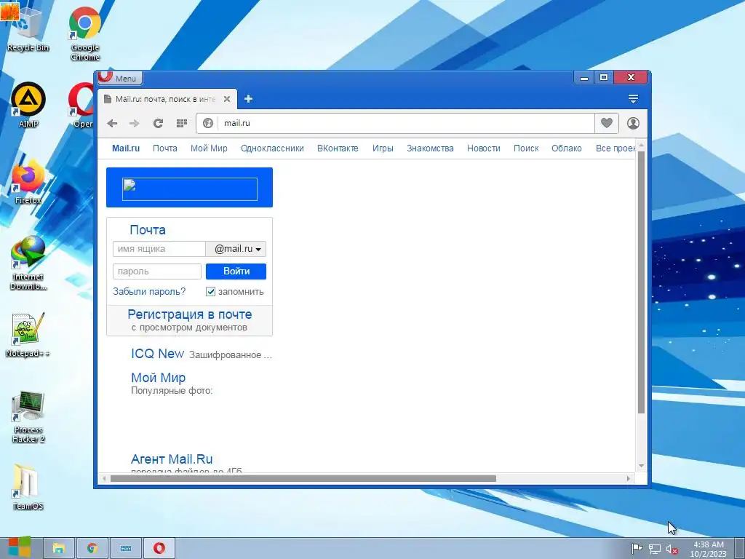Open the @mail.ru domain dropdown

tap(236, 249)
